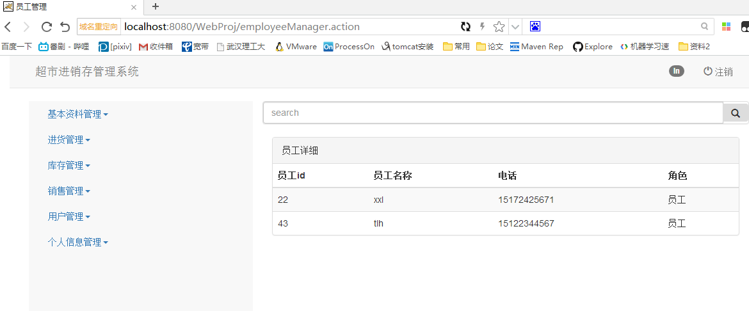The height and width of the screenshot is (311, 749).
Task: Click 注销 to log out
Action: (x=718, y=72)
